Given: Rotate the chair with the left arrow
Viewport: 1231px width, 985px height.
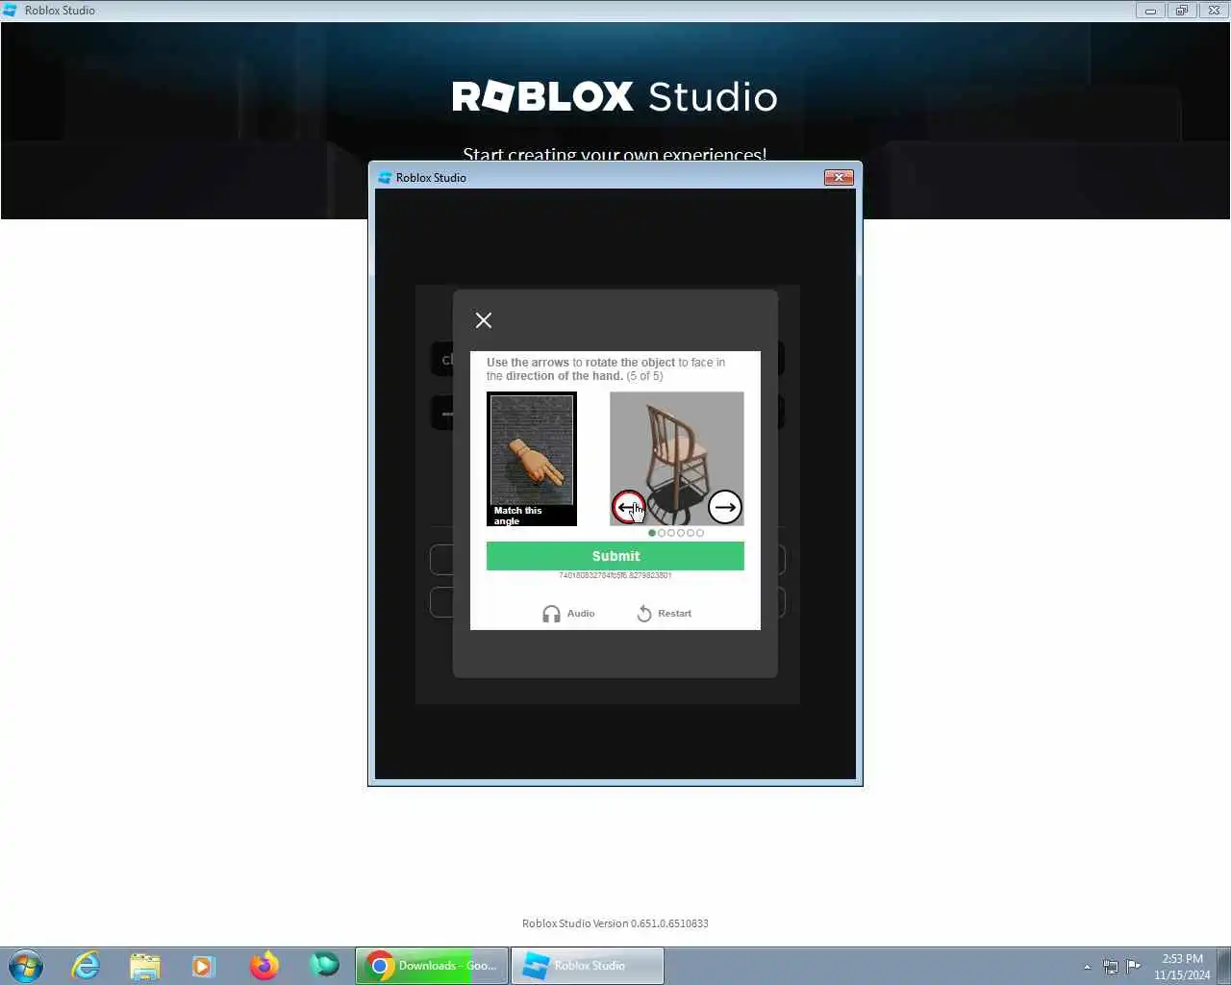Looking at the screenshot, I should coord(629,507).
